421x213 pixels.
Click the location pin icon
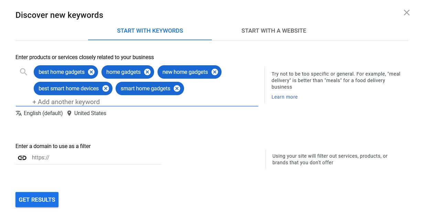[x=69, y=113]
